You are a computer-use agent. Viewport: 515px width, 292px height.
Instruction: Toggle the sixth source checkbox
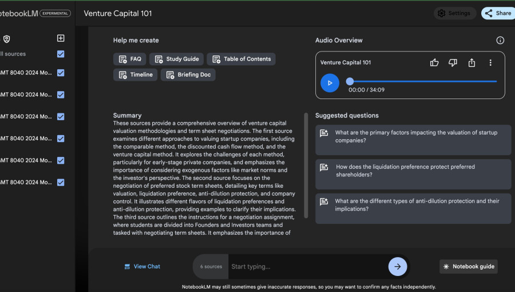point(61,182)
